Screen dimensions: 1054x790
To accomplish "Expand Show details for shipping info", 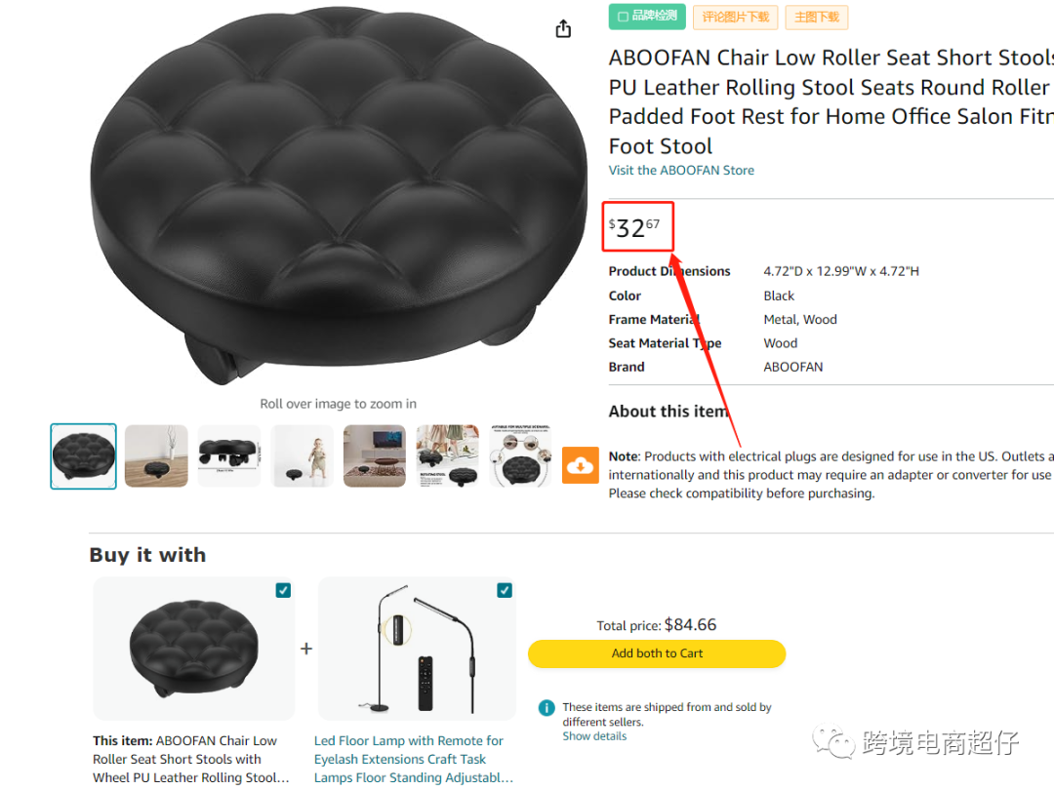I will 594,736.
